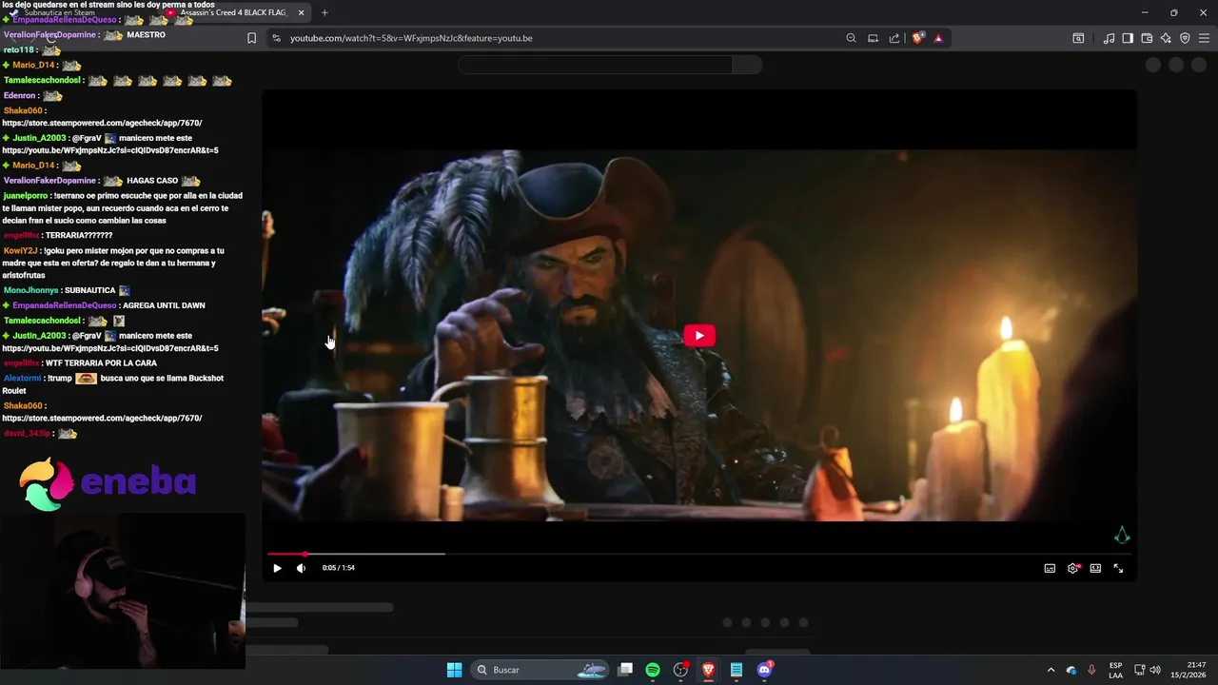Image resolution: width=1218 pixels, height=685 pixels.
Task: Click chat username Alextormi
Action: pos(22,378)
